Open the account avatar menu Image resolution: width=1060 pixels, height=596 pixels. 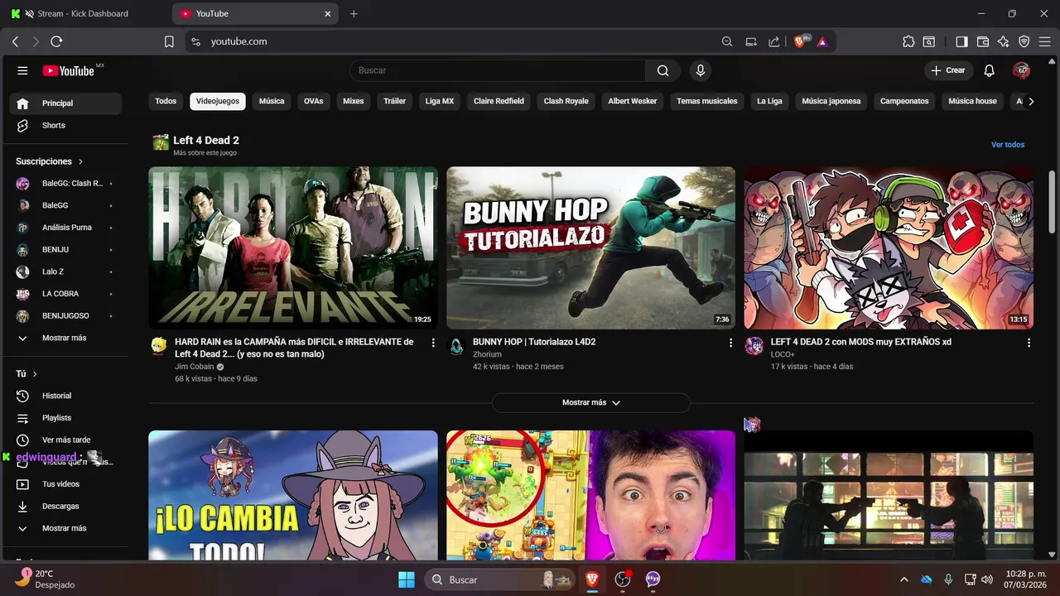(x=1021, y=70)
